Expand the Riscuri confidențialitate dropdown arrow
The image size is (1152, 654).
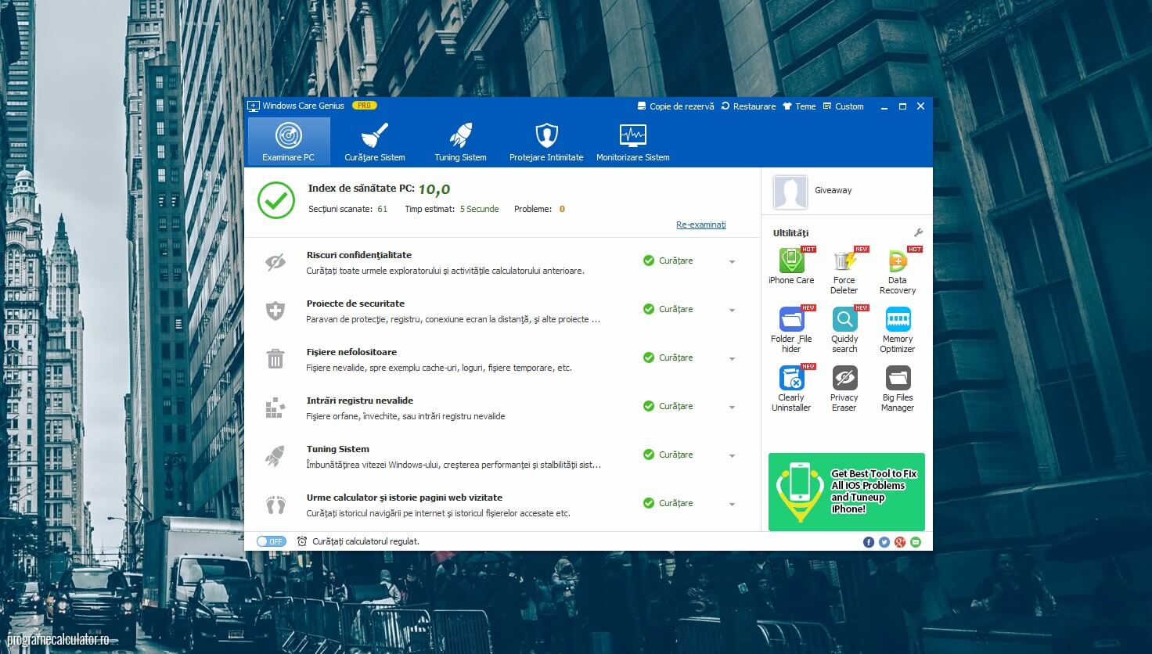tap(732, 262)
